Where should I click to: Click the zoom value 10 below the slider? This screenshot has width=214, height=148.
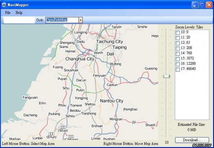[x=167, y=142]
